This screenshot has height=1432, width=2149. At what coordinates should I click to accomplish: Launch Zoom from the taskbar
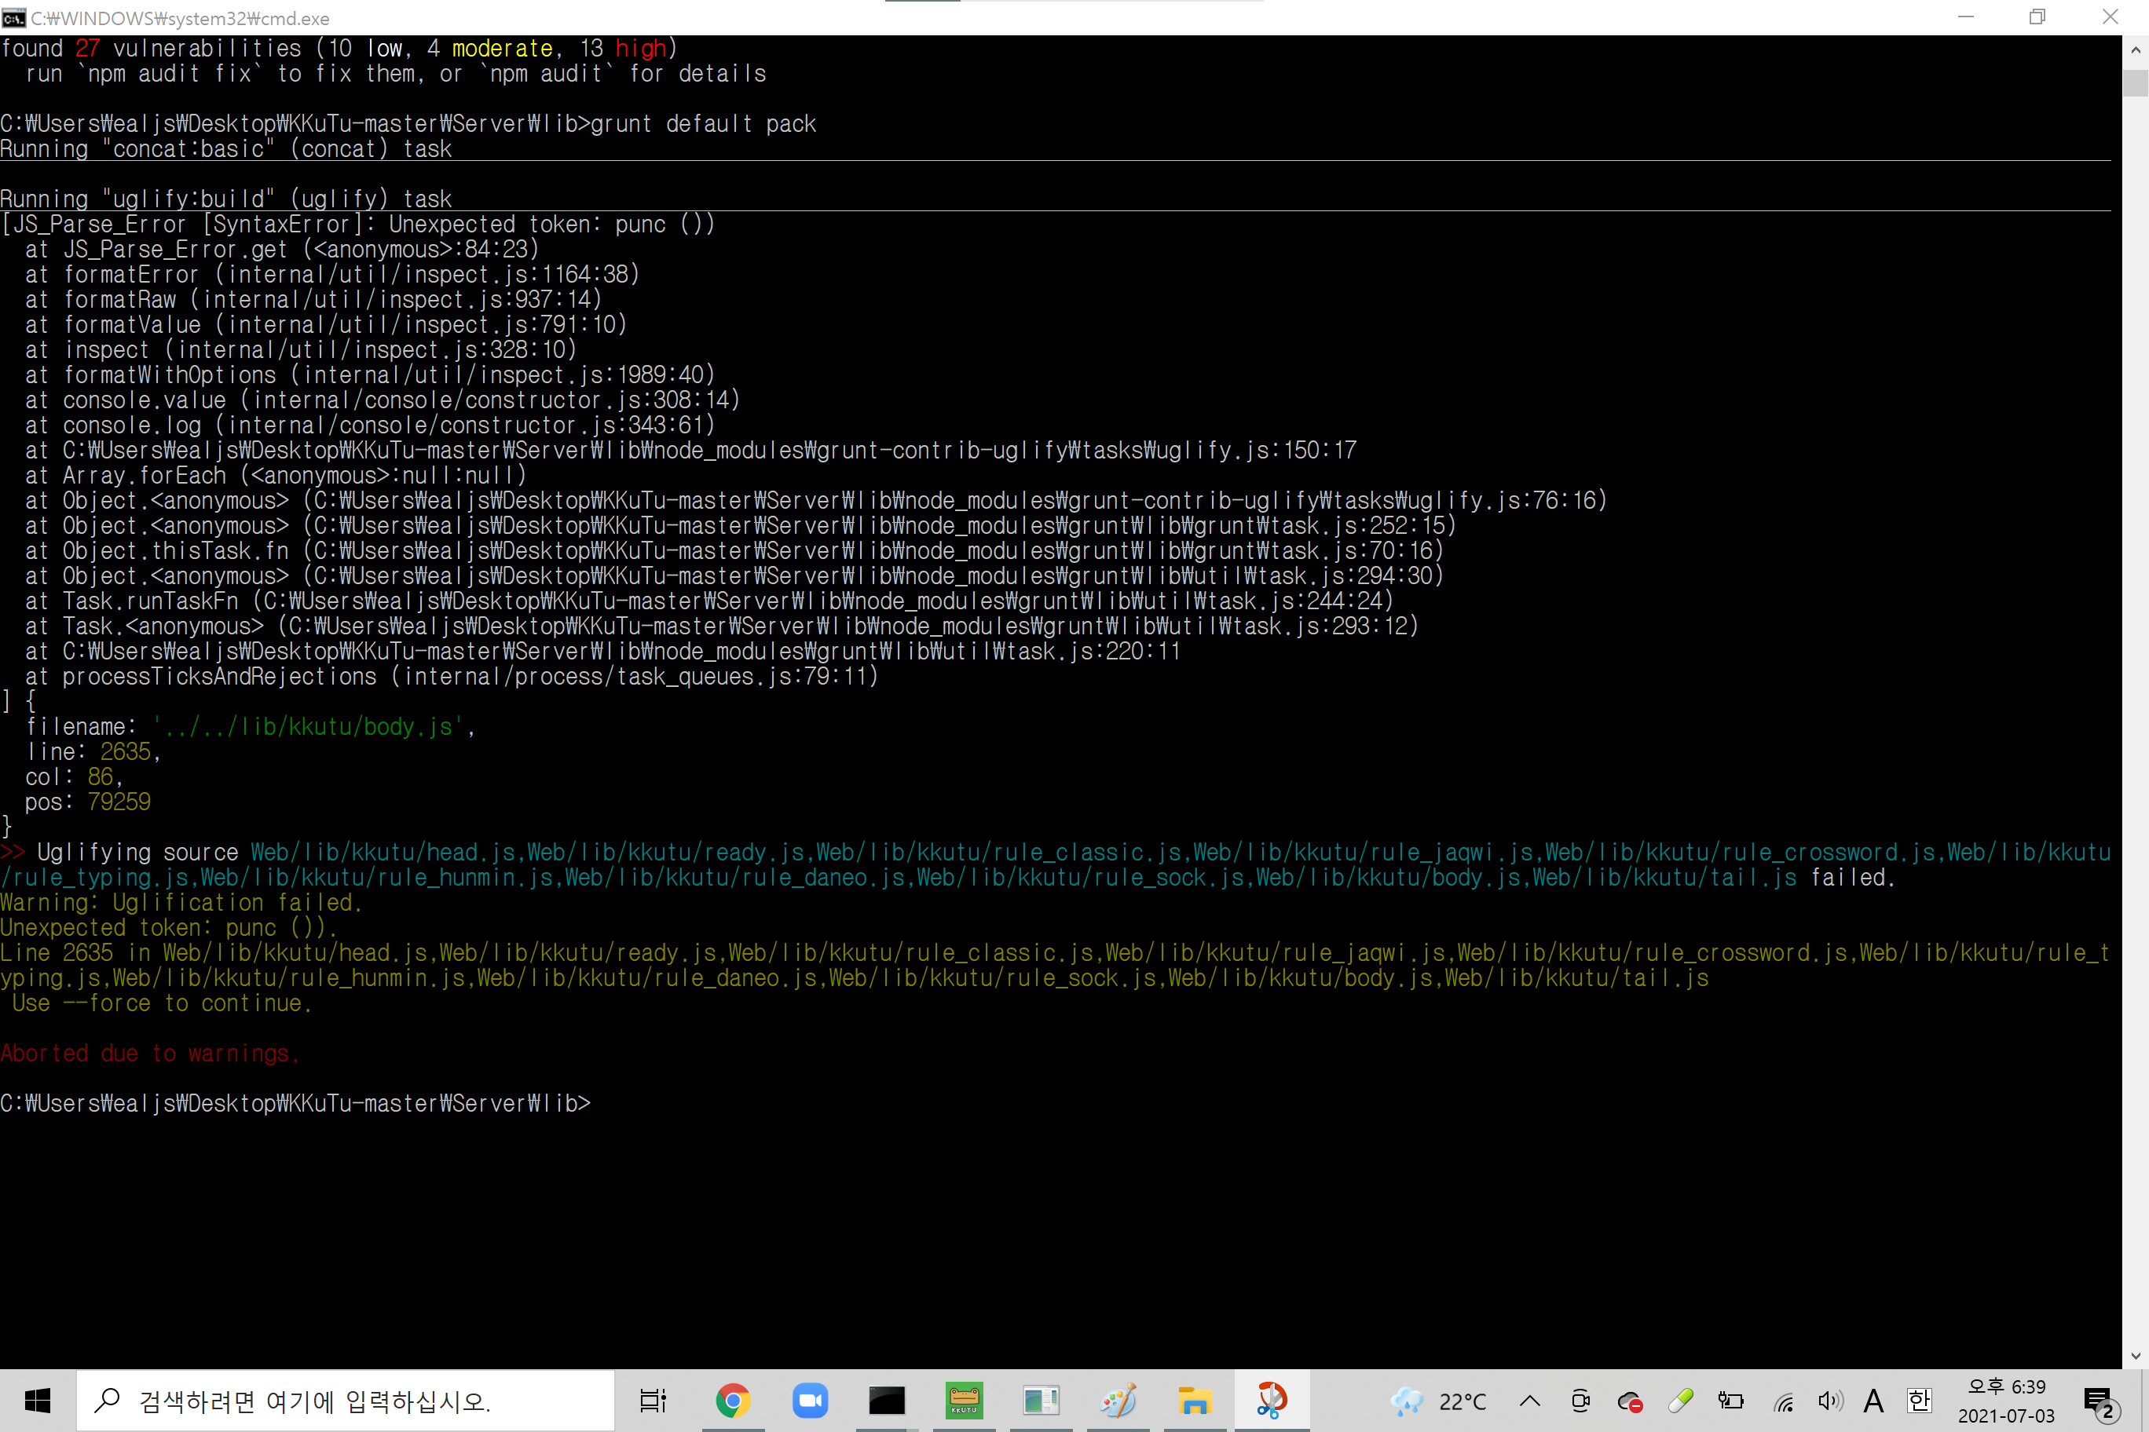coord(811,1400)
